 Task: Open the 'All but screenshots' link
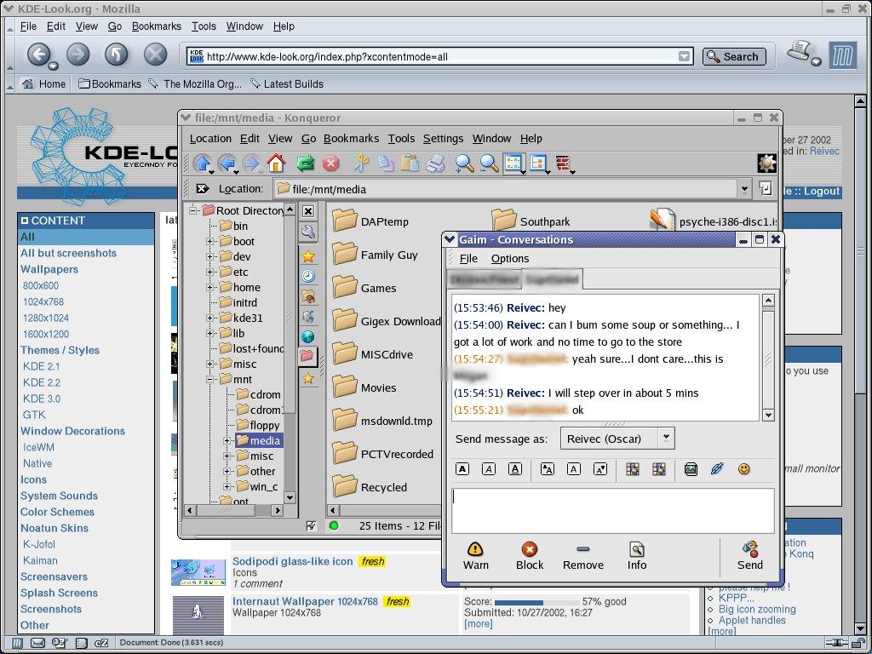[68, 253]
